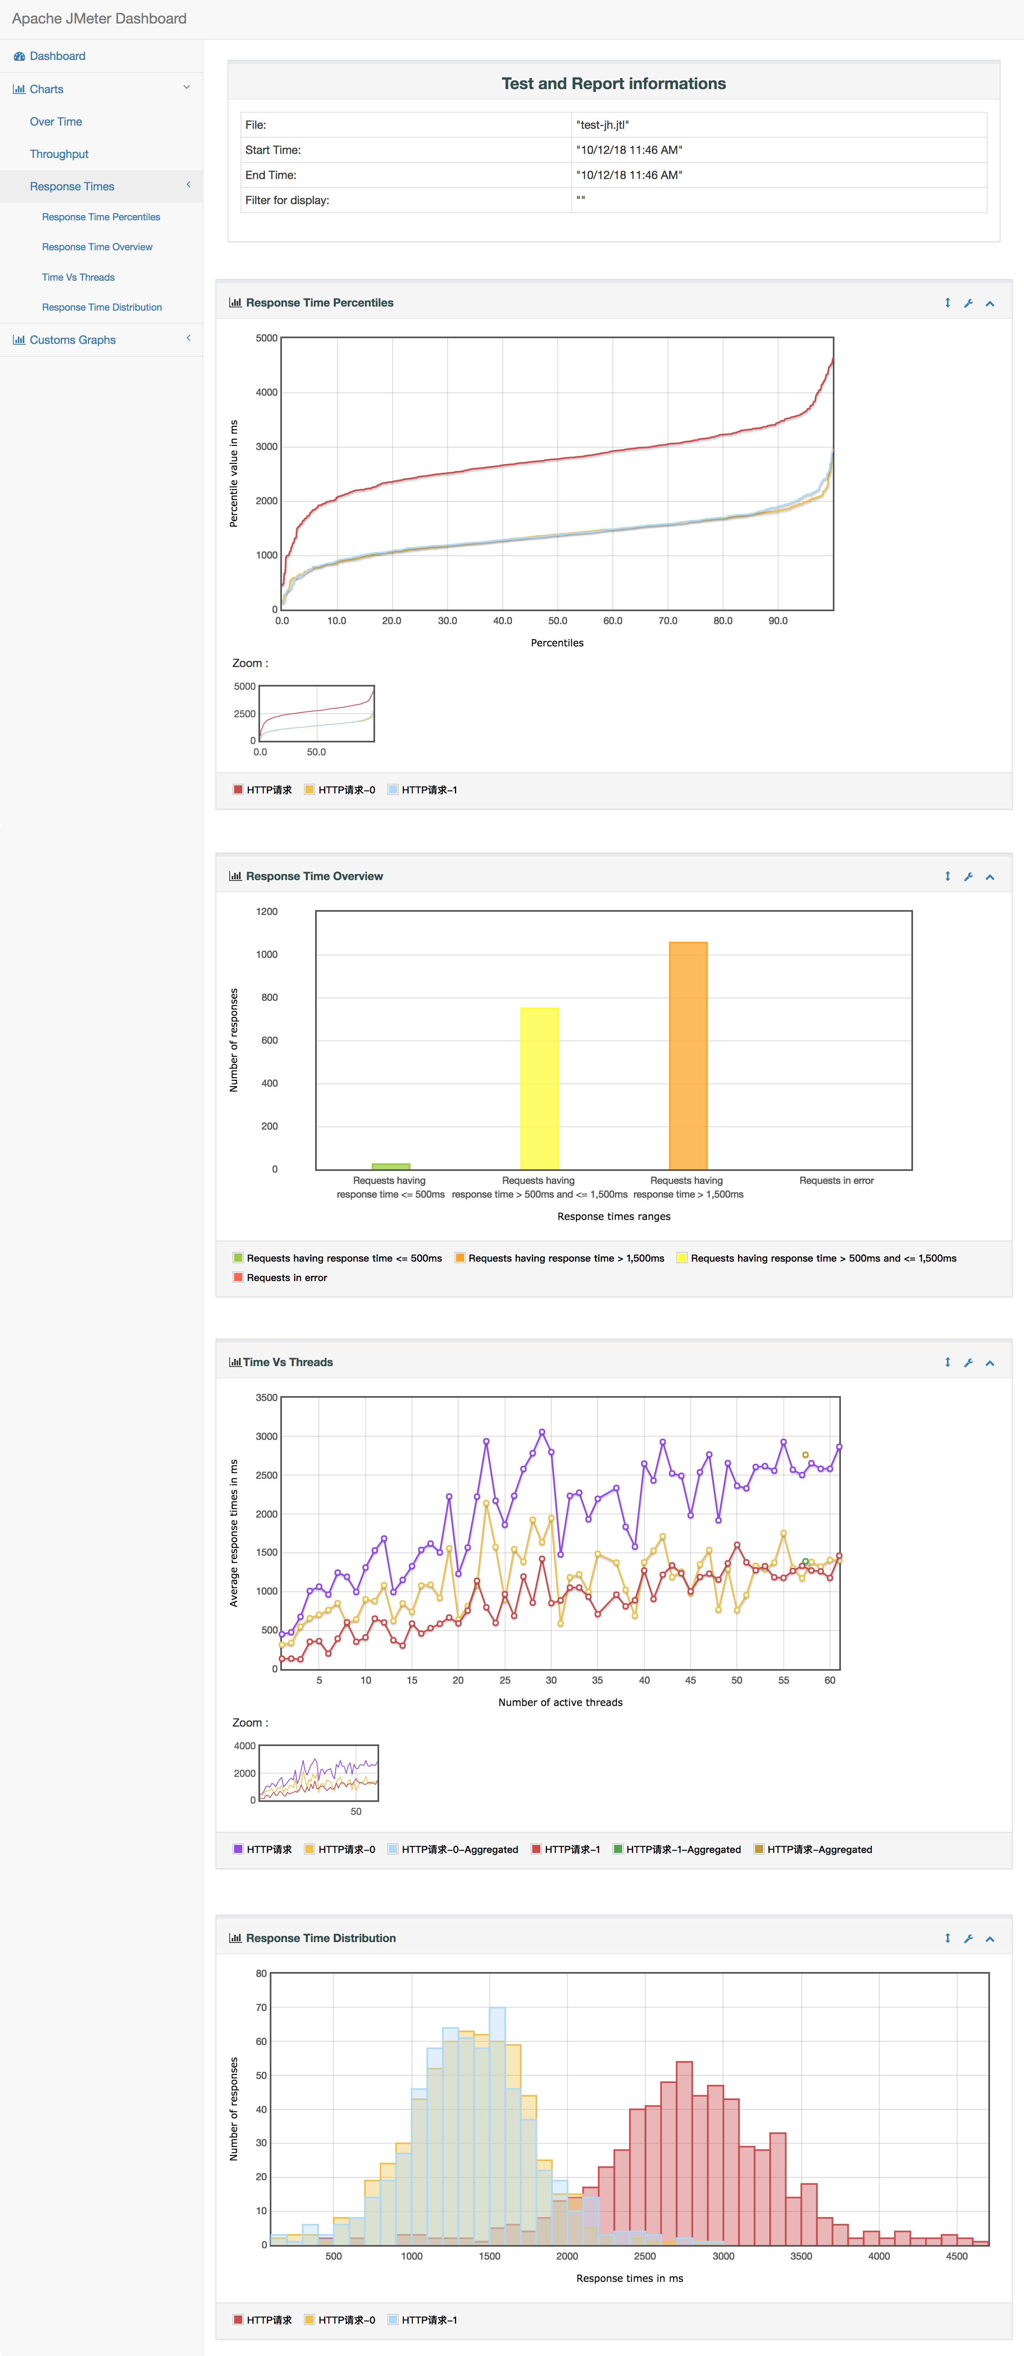This screenshot has width=1024, height=2356.
Task: Select the Response Times menu item
Action: [72, 187]
